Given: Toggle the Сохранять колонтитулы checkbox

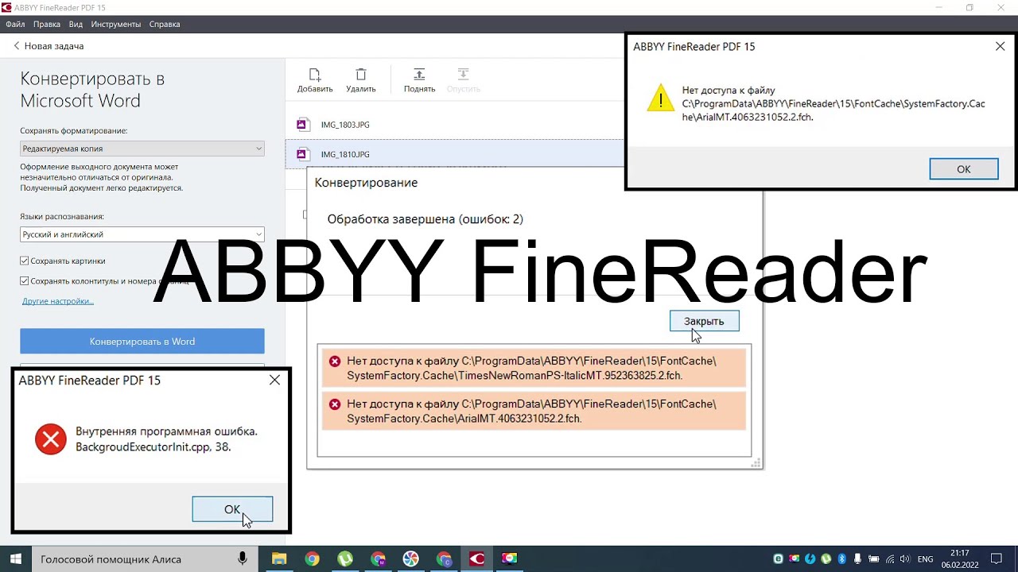Looking at the screenshot, I should pos(25,280).
